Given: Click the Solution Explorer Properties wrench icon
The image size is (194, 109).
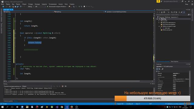Looking at the screenshot, I should pos(182,12).
